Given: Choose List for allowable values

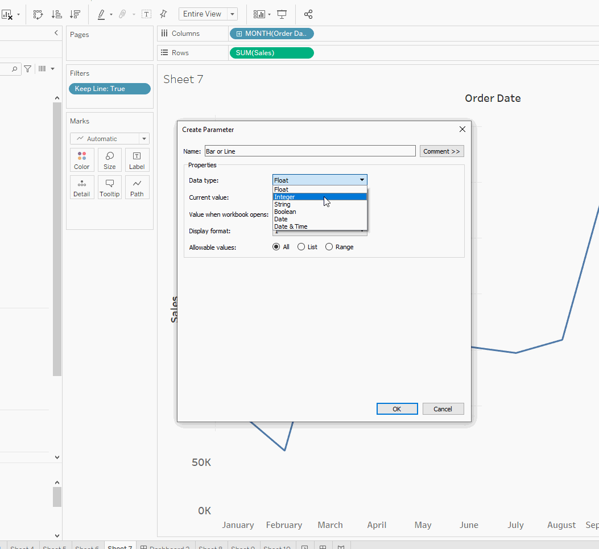Looking at the screenshot, I should pos(301,247).
